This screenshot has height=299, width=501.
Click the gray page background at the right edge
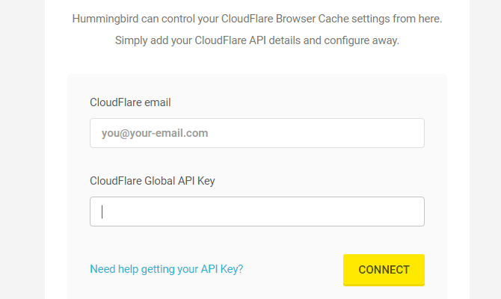tap(485, 149)
